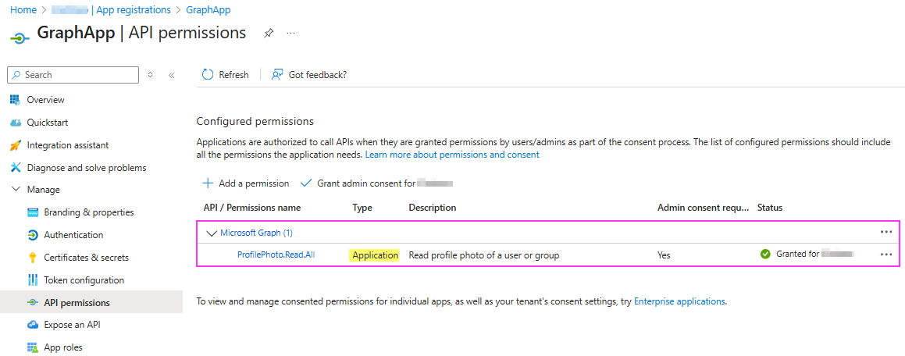Screen dimensions: 905x356
Task: Click the highlighted Application type cell
Action: (375, 255)
